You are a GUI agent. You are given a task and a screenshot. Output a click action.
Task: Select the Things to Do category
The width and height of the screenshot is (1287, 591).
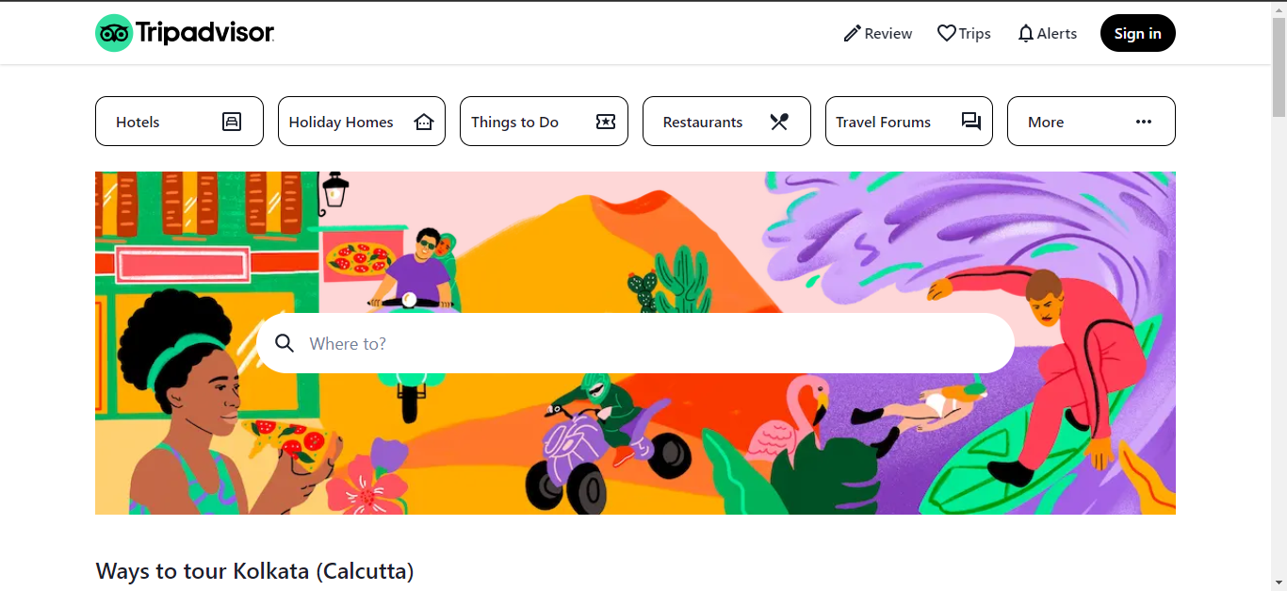514,122
